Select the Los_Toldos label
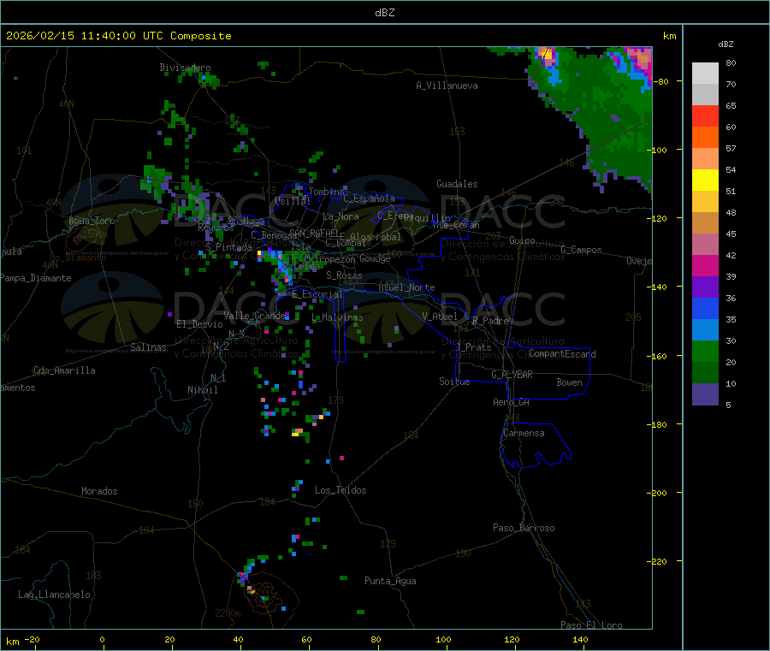770x651 pixels. (341, 490)
